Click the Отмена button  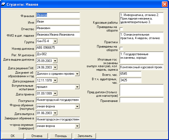(37, 136)
